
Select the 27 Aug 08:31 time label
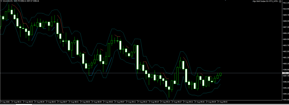(17, 102)
